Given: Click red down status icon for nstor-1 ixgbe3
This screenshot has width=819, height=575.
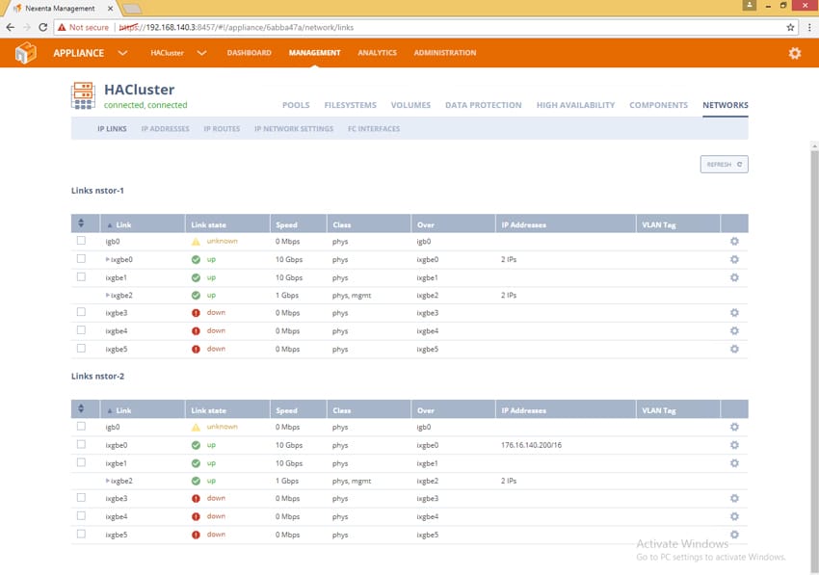Looking at the screenshot, I should [x=196, y=313].
